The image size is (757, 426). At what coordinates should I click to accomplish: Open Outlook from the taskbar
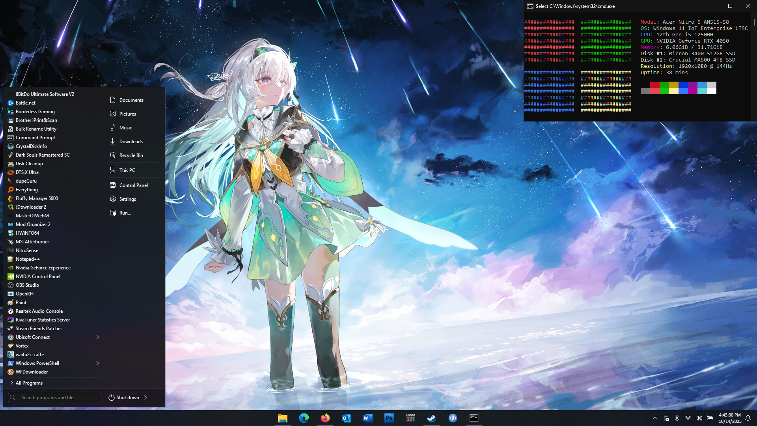tap(346, 418)
